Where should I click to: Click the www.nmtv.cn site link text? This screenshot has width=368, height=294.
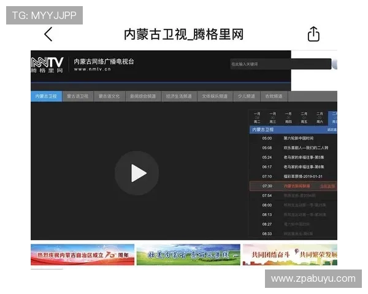point(92,69)
